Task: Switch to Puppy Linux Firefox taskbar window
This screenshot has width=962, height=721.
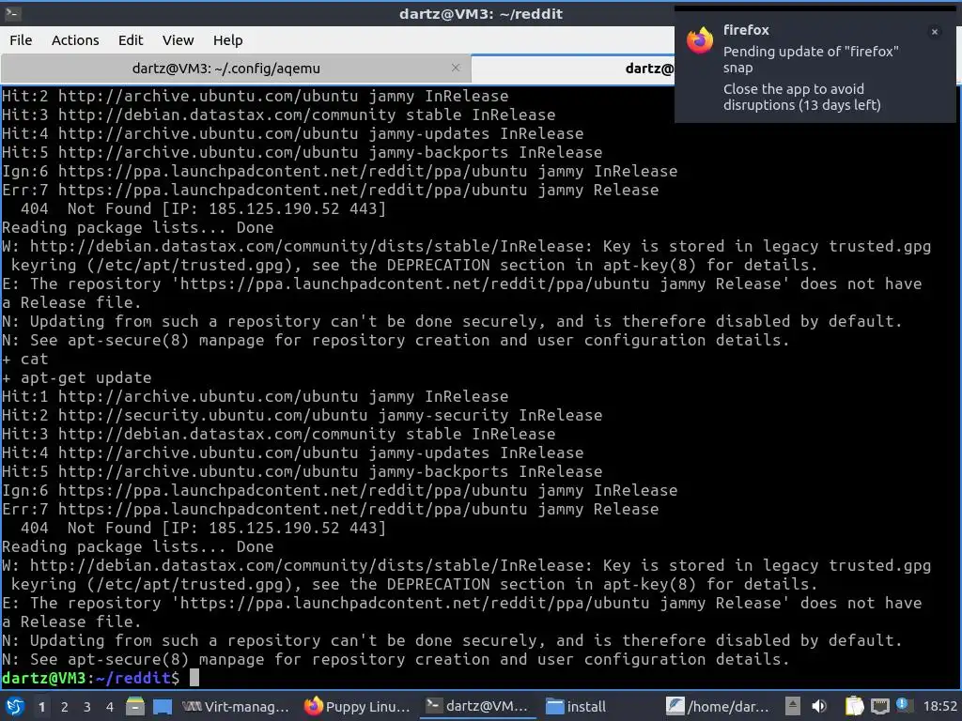Action: [358, 706]
